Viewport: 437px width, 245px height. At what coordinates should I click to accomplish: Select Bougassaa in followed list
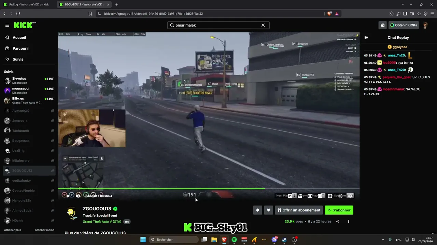(29, 141)
